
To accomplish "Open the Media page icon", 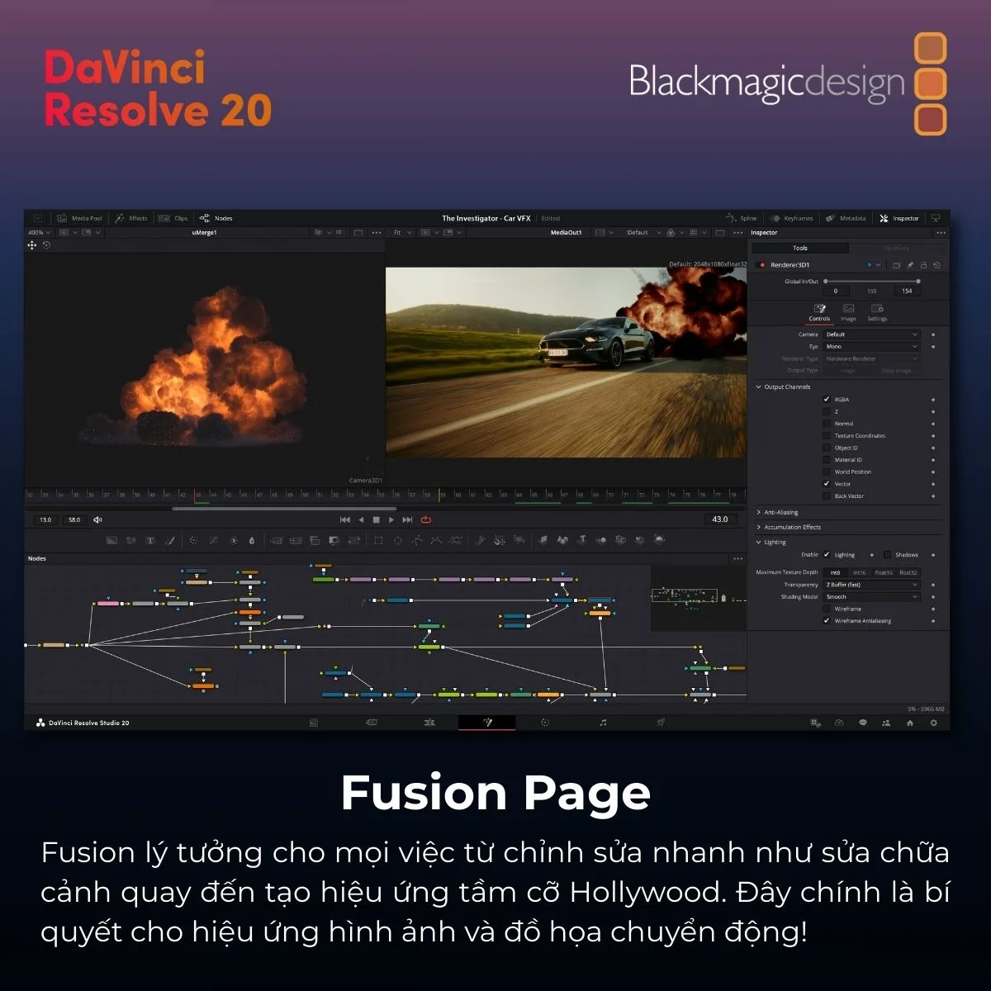I will [314, 723].
